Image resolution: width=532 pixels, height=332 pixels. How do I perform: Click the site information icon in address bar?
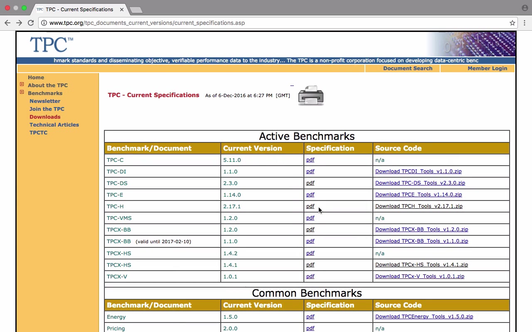point(44,23)
